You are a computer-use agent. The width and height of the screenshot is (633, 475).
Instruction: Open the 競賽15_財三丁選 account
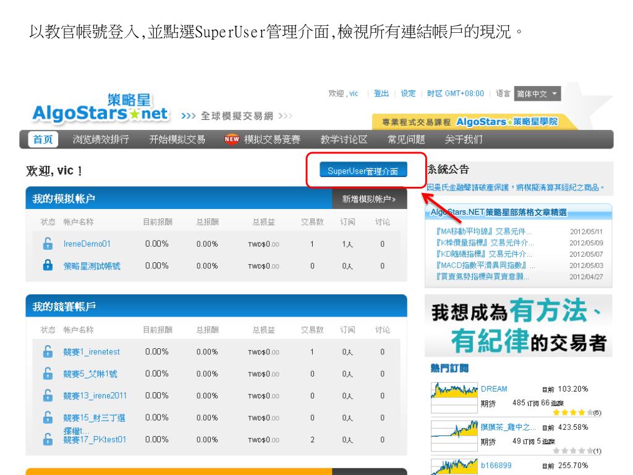point(95,417)
